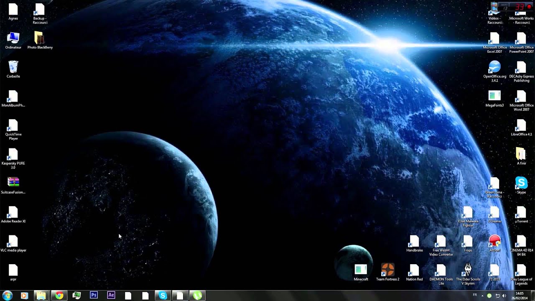The image size is (535, 301).
Task: Select the Team Fortress 2 icon
Action: point(388,273)
